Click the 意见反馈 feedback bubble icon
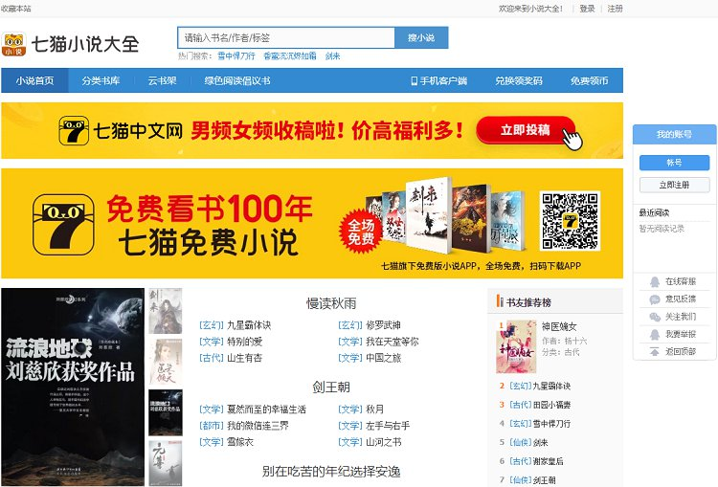 pyautogui.click(x=655, y=299)
